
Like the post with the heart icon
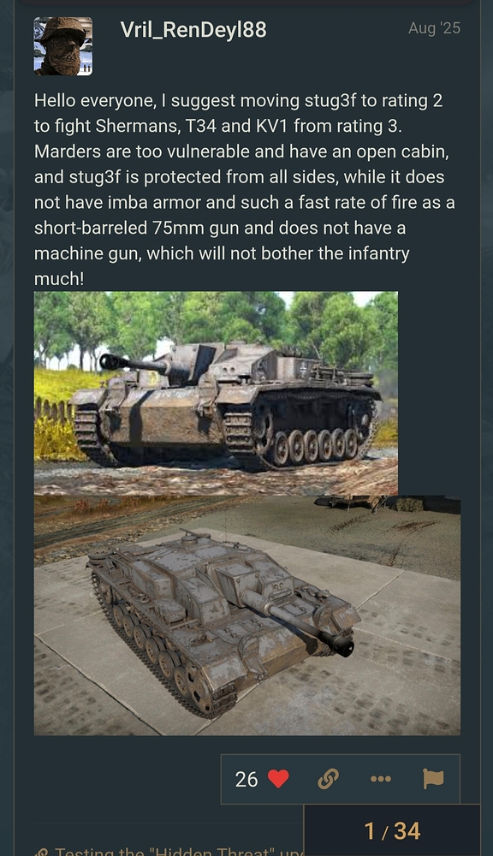tap(278, 778)
